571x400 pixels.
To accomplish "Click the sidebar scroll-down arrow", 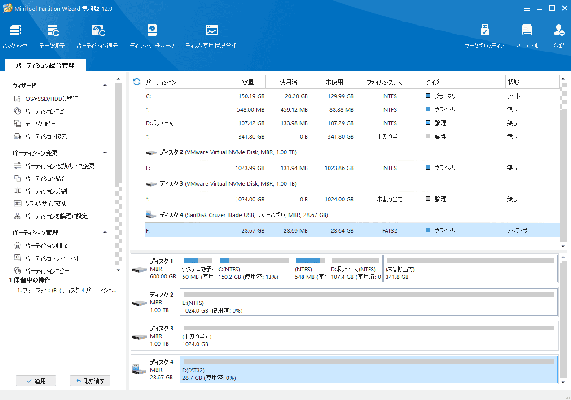I will pyautogui.click(x=119, y=270).
